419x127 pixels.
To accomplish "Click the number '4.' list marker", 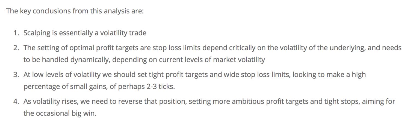I will (x=16, y=102).
